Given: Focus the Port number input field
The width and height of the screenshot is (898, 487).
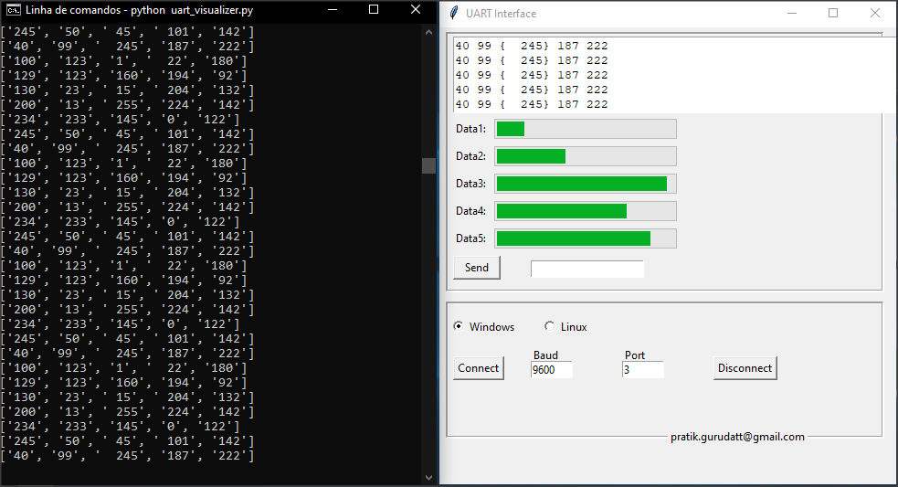Looking at the screenshot, I should coord(642,369).
